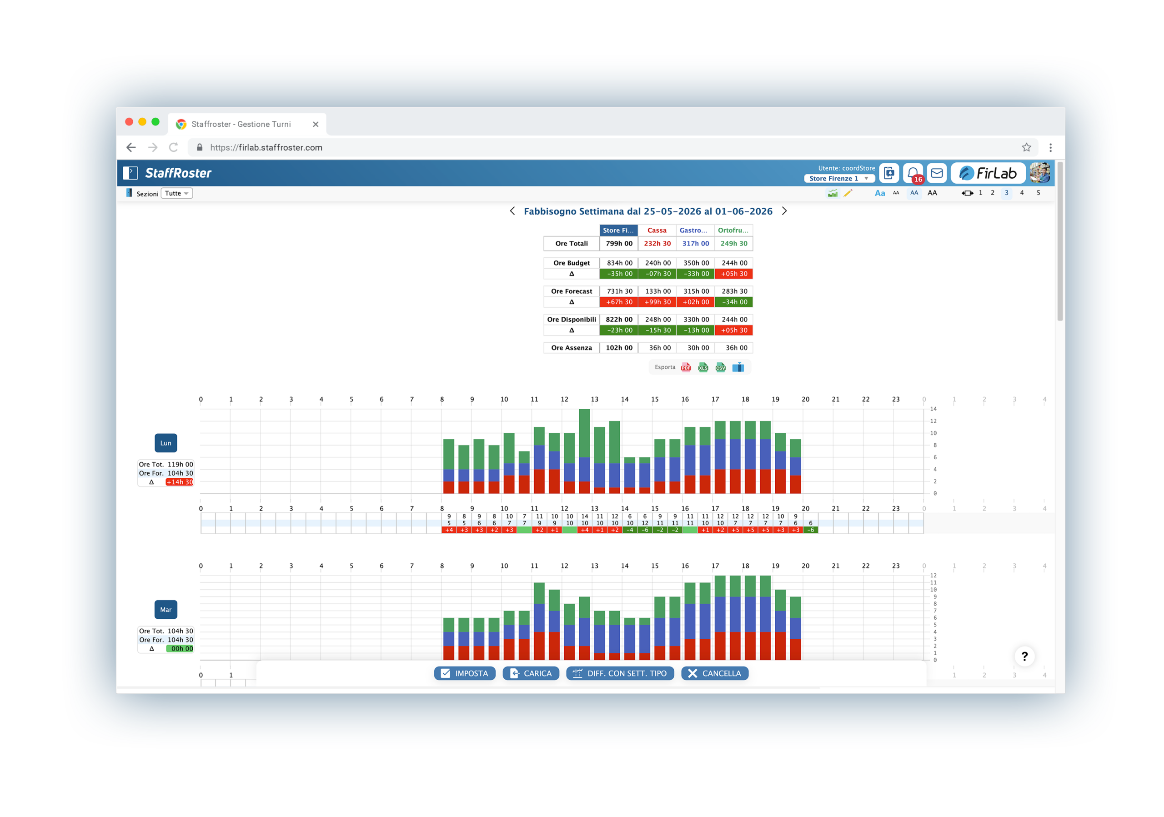Close the Staffroster browser tab
1164x817 pixels.
tap(316, 124)
